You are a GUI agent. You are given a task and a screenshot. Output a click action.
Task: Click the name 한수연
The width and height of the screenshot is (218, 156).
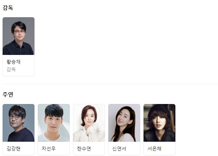[84, 149]
